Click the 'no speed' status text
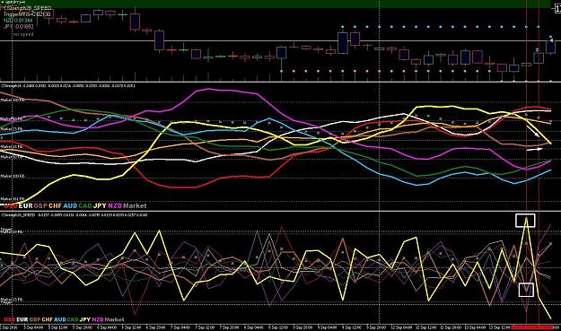 (x=23, y=35)
